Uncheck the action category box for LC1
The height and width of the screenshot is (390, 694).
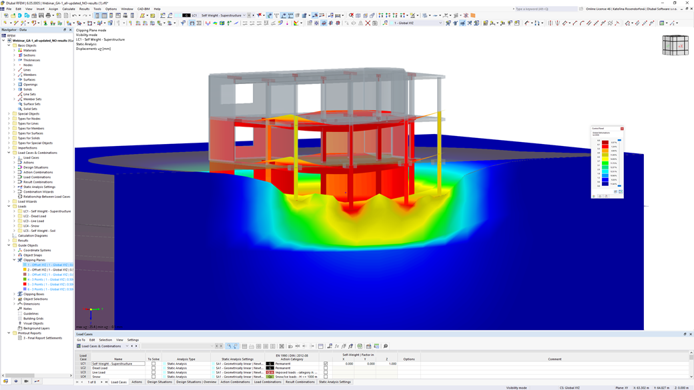(x=325, y=364)
